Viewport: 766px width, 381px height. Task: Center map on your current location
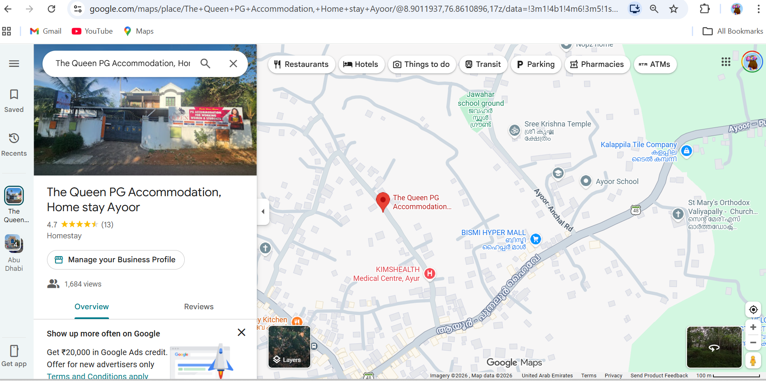click(x=753, y=310)
